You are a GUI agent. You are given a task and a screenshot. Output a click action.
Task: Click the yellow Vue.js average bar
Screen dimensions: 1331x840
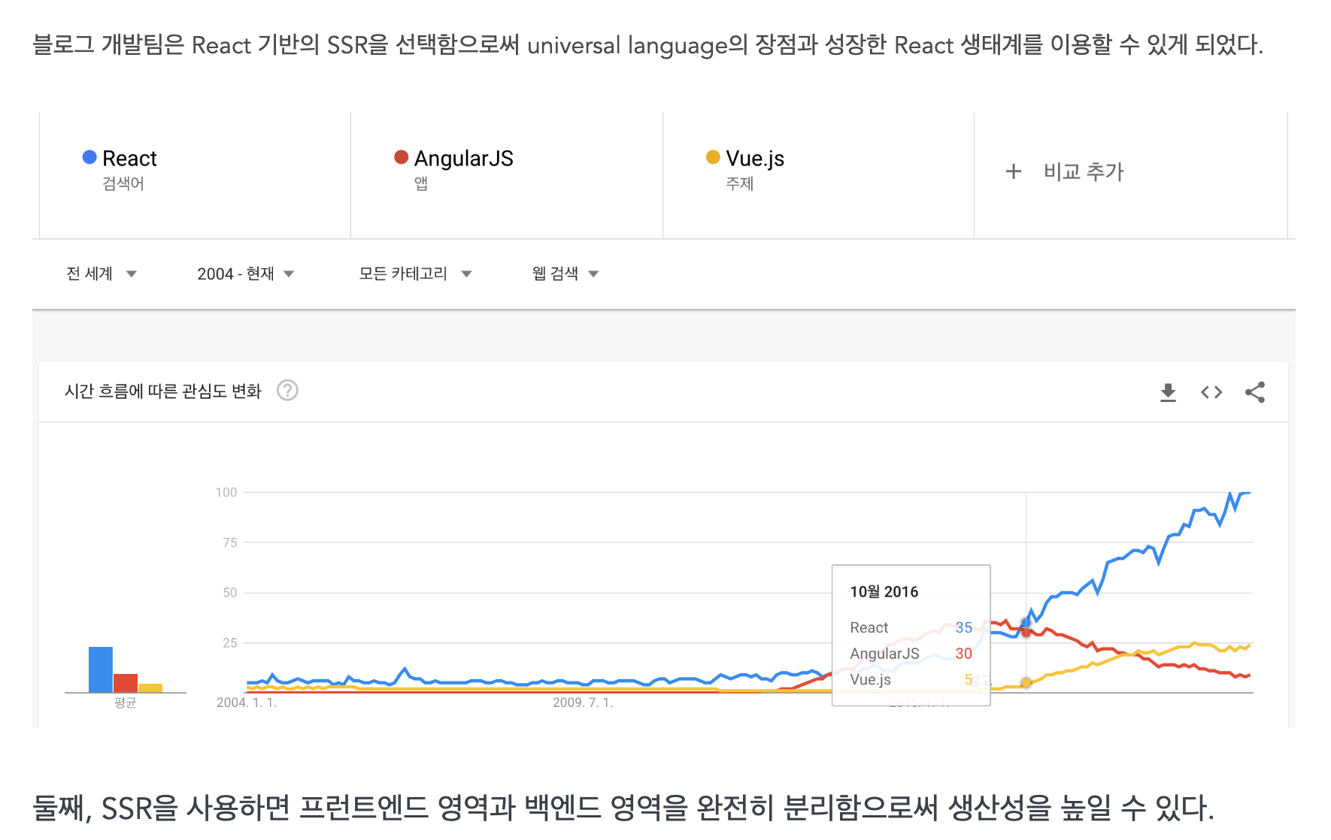pyautogui.click(x=150, y=687)
